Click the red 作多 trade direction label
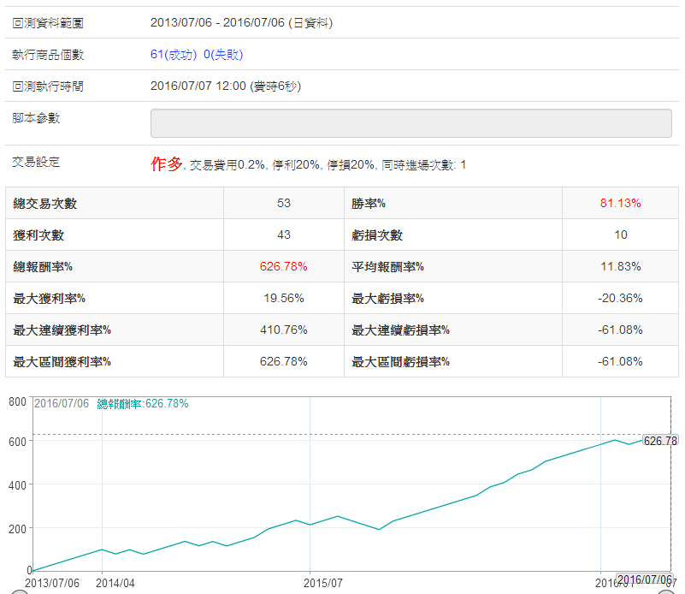Image resolution: width=685 pixels, height=594 pixels. click(167, 163)
